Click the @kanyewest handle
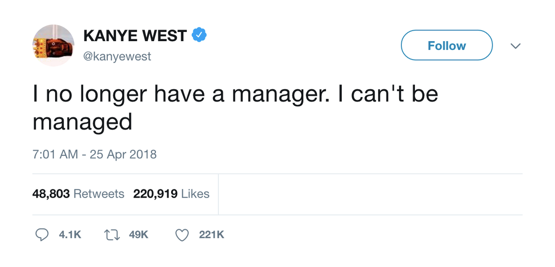 [116, 56]
